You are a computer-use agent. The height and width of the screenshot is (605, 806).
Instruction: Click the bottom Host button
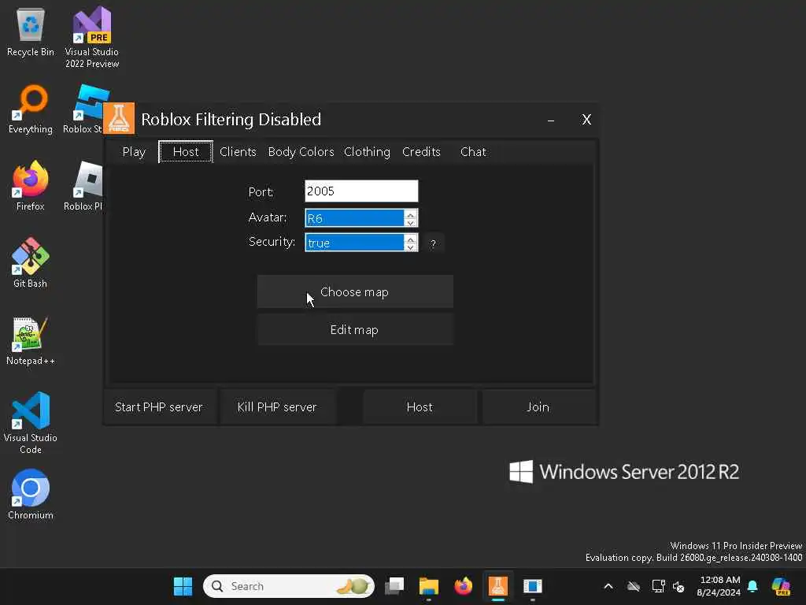pos(420,407)
